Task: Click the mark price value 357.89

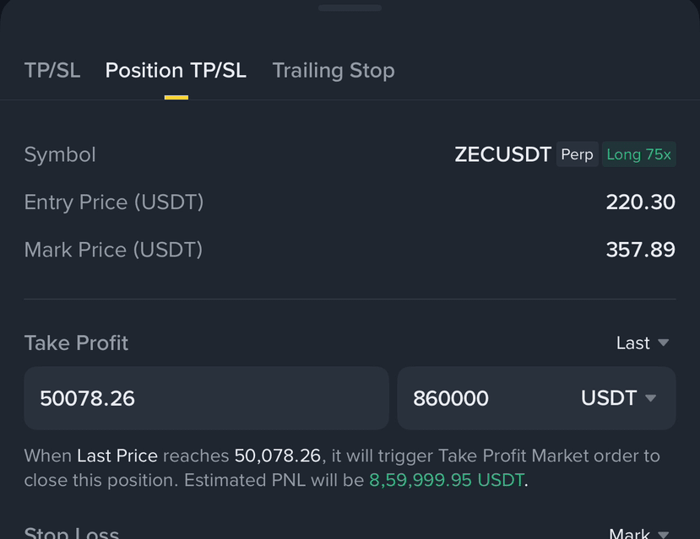Action: pyautogui.click(x=641, y=250)
